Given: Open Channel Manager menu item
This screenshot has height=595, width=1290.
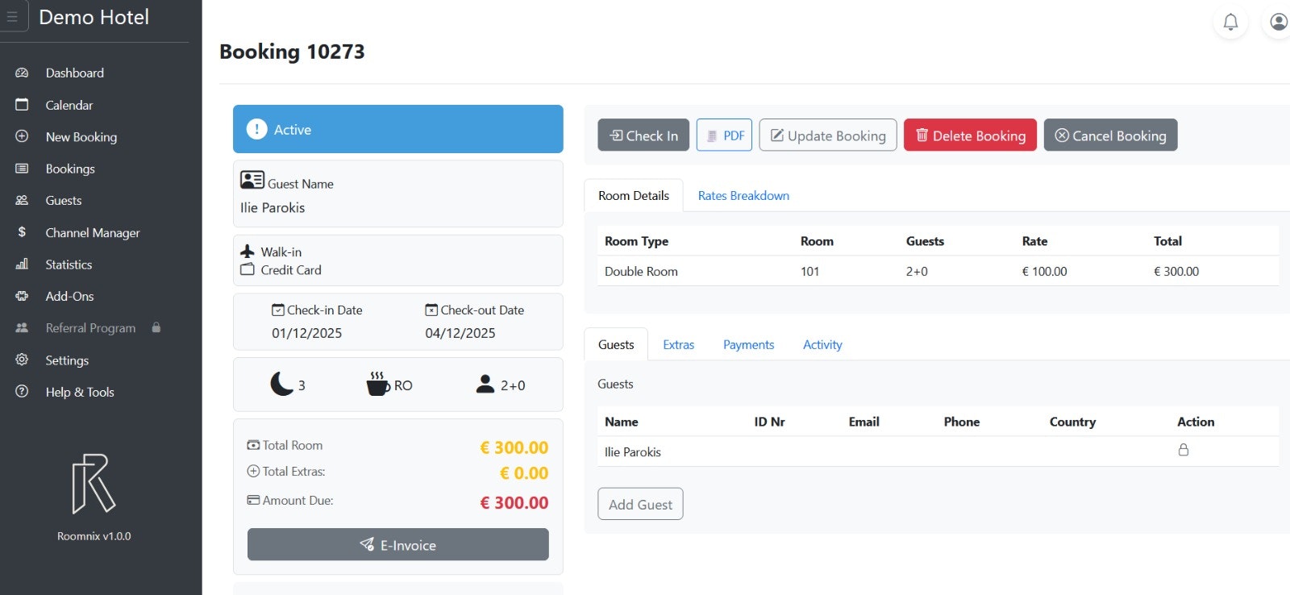Looking at the screenshot, I should pos(93,232).
